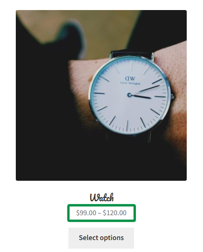Click the $99.00 – $120.00 price range
This screenshot has height=252, width=203.
[101, 213]
